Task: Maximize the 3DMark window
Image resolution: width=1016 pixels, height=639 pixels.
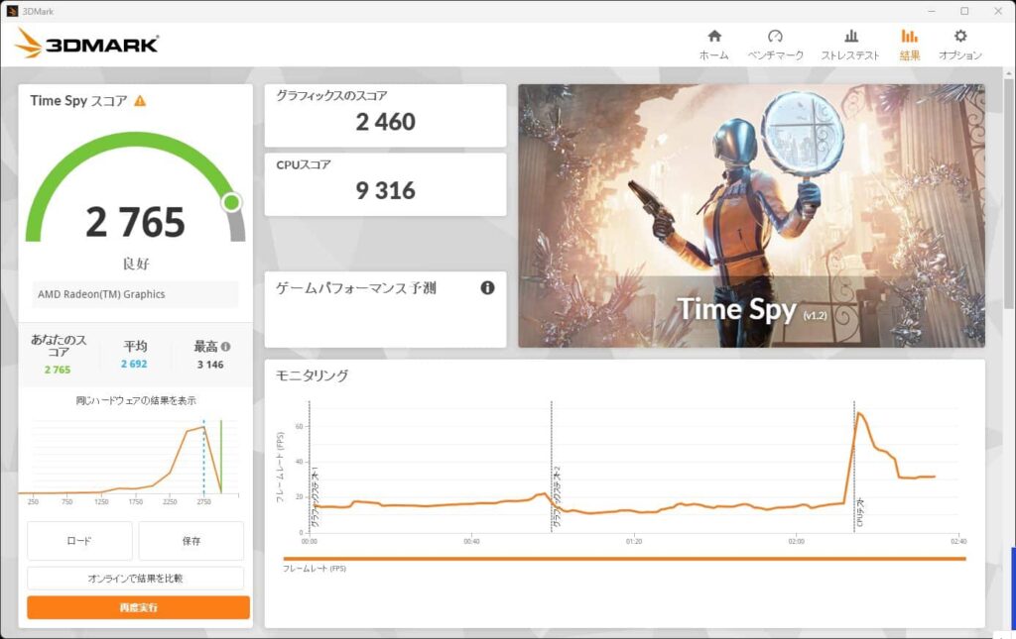Action: point(964,11)
